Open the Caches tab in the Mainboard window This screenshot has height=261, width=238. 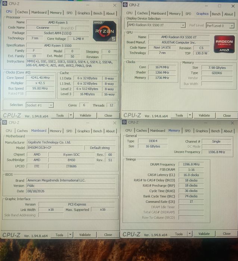(22, 131)
